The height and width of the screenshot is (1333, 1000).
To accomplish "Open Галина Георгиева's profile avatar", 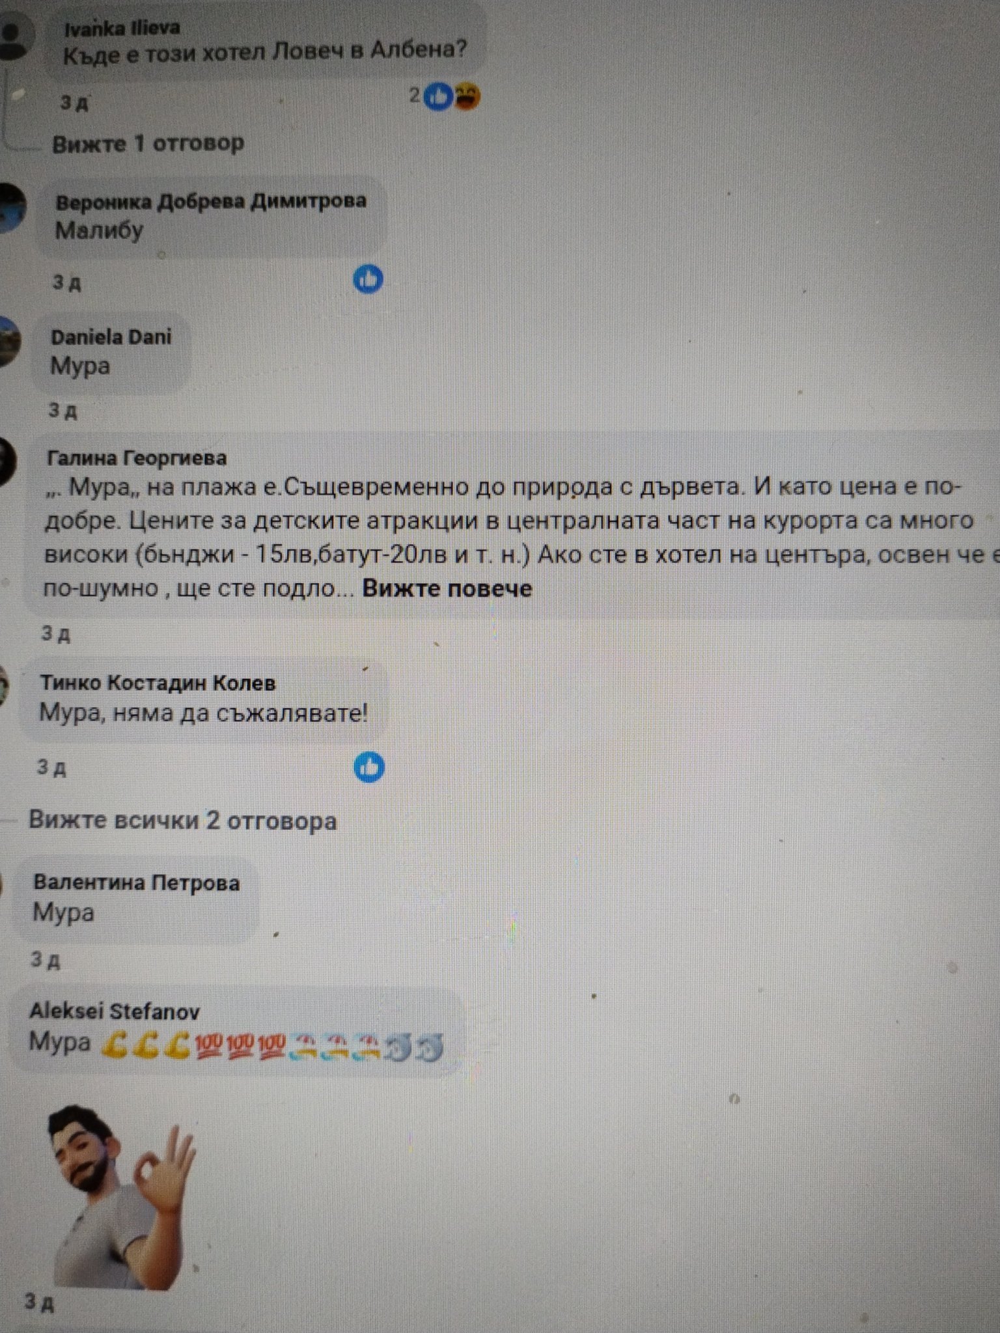I will (x=7, y=460).
